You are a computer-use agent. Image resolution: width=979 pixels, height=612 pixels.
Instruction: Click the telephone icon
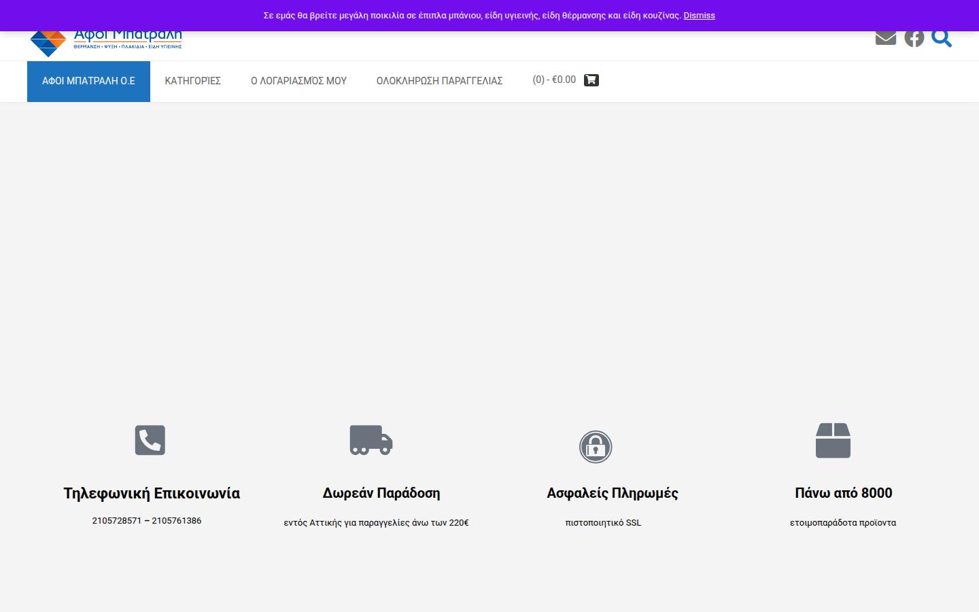pos(150,440)
